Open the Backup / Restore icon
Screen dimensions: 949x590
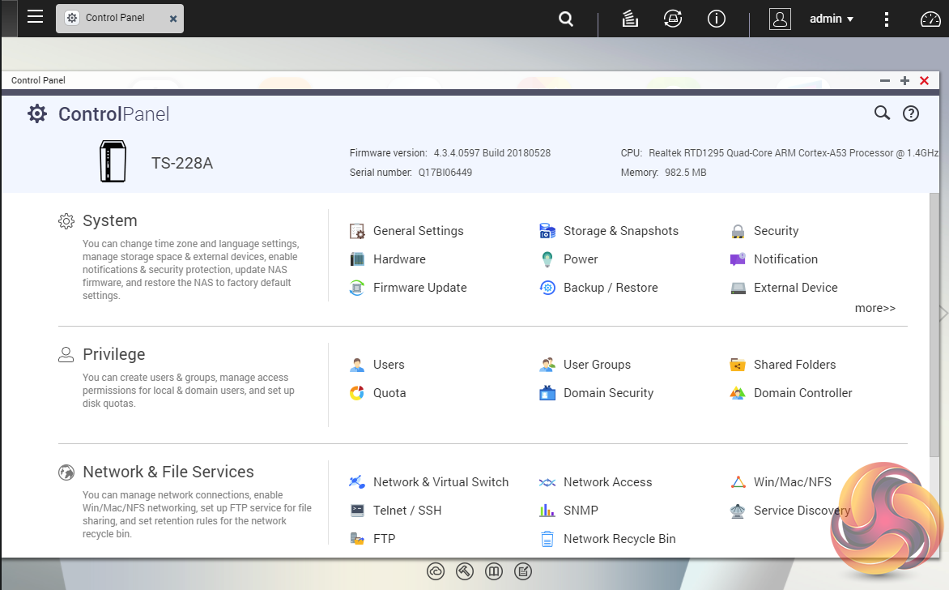coord(547,288)
